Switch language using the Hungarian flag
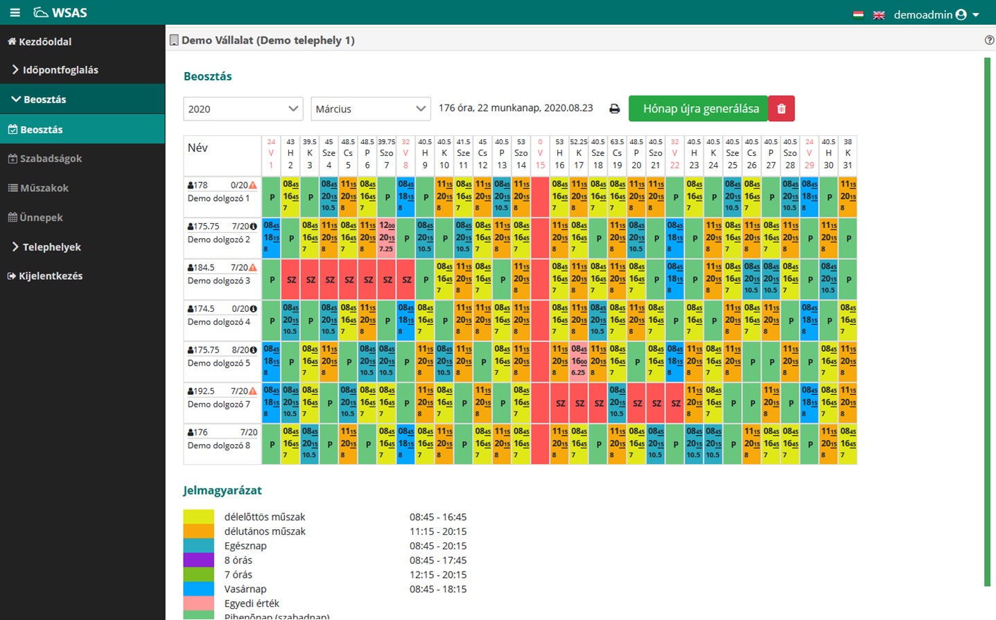996x620 pixels. pyautogui.click(x=858, y=15)
